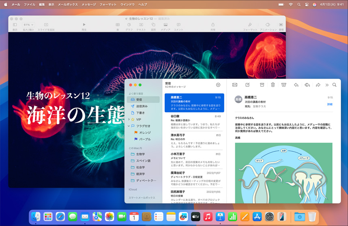Screen dimensions: 348x226
Task: Archive the selected email
Action: point(262,85)
